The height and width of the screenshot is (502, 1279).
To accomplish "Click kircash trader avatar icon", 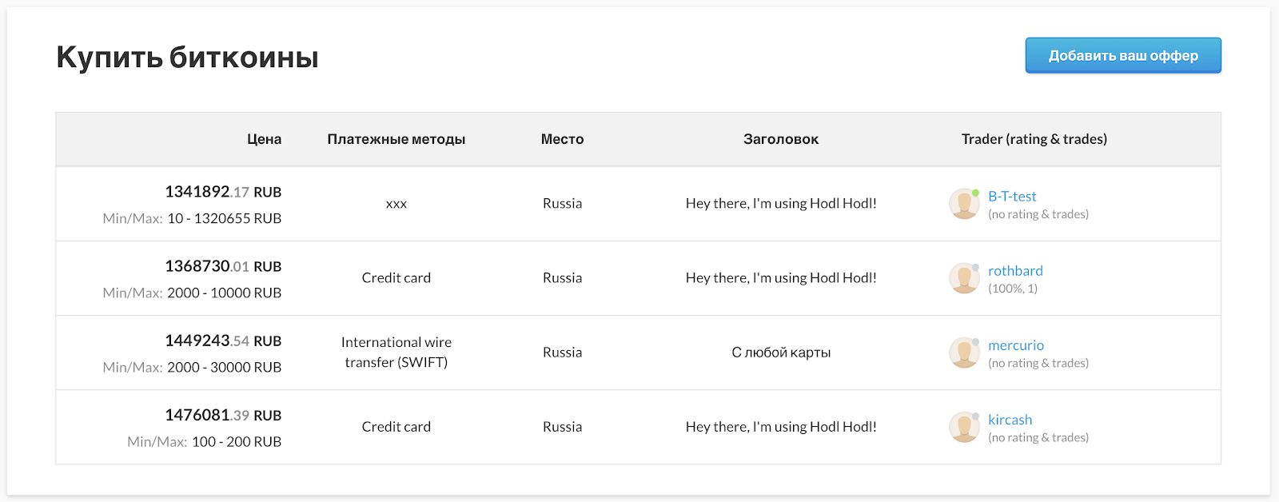I will (964, 427).
